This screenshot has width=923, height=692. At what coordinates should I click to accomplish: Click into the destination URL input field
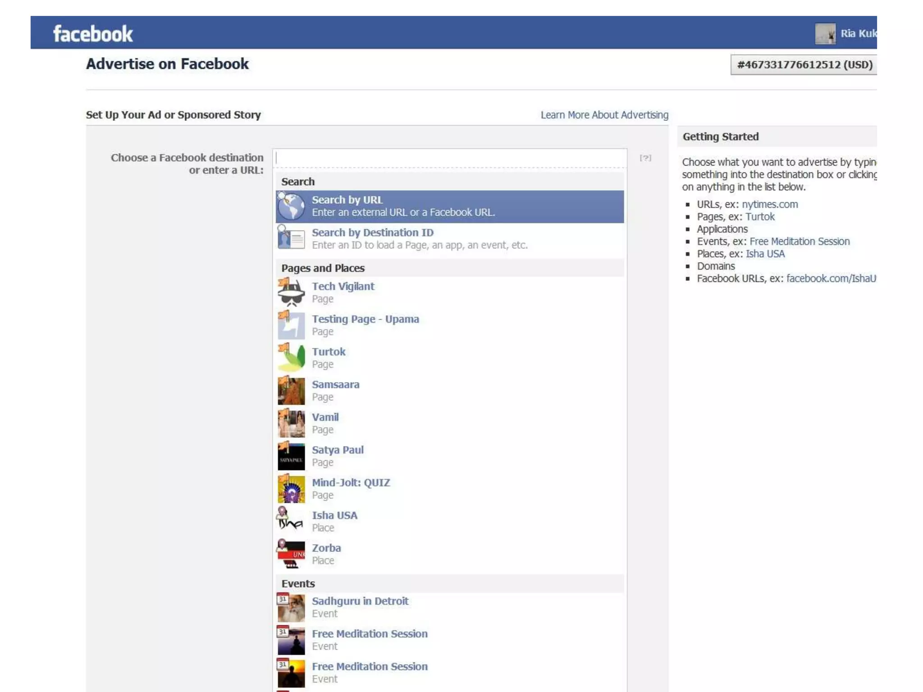click(450, 158)
